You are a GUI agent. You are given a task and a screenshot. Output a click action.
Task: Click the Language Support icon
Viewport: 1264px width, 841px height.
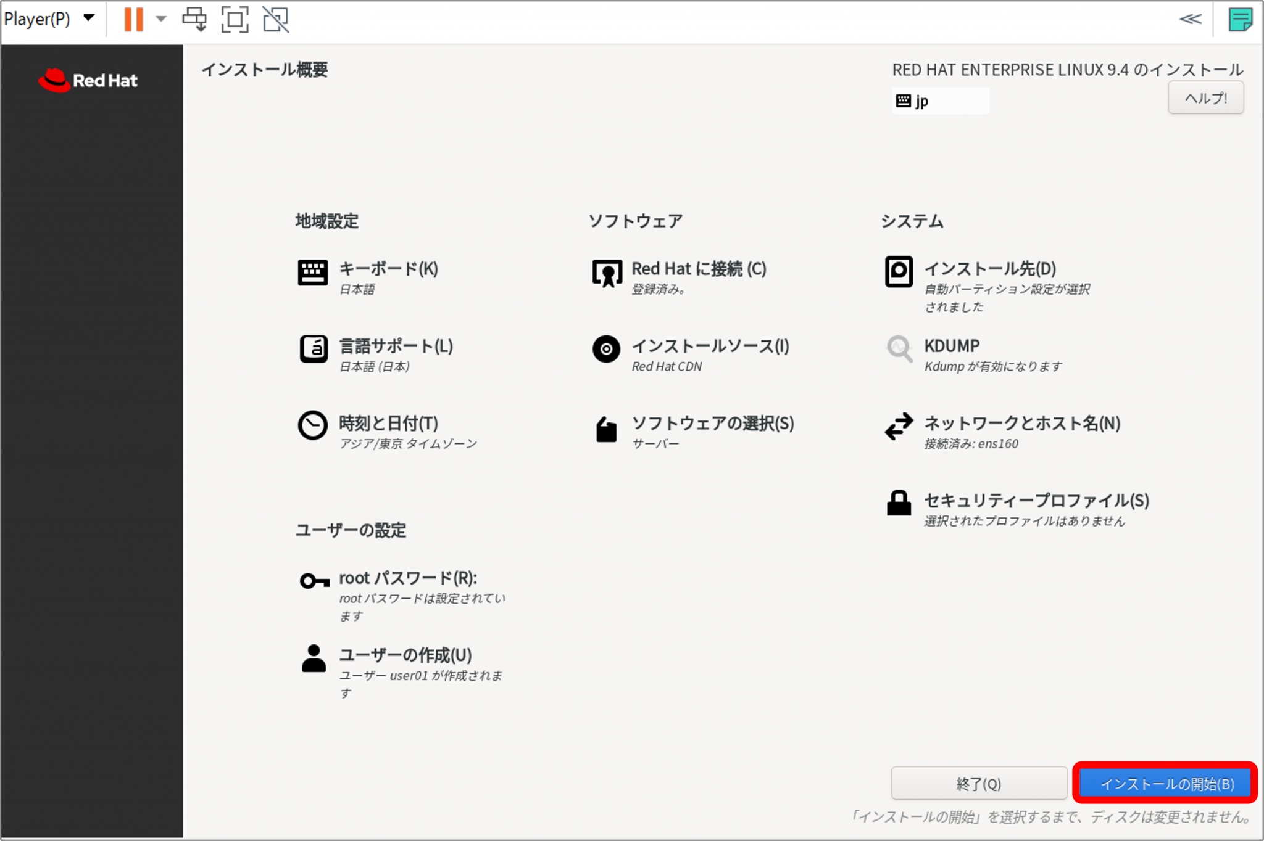click(313, 349)
